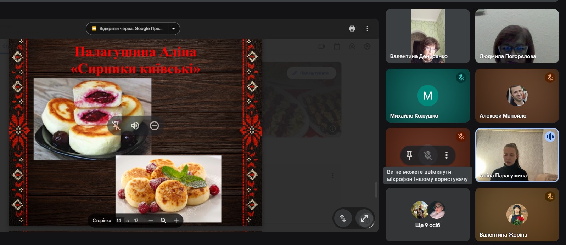
Task: Zoom out with the minus icon
Action: pyautogui.click(x=151, y=221)
